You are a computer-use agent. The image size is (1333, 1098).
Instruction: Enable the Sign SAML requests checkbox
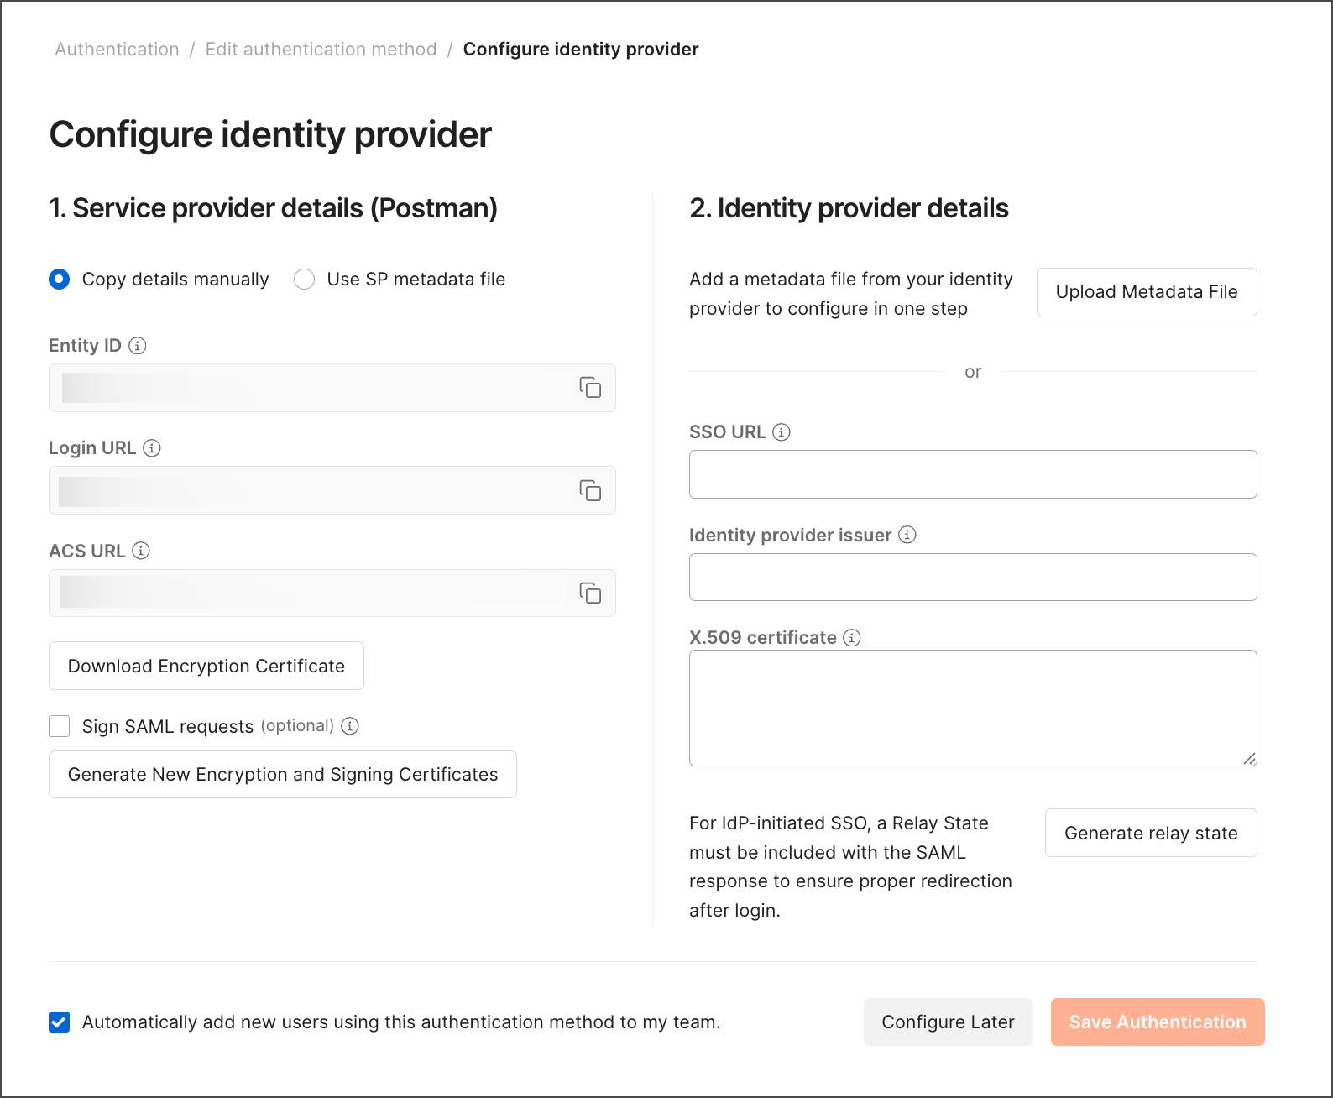(x=59, y=725)
